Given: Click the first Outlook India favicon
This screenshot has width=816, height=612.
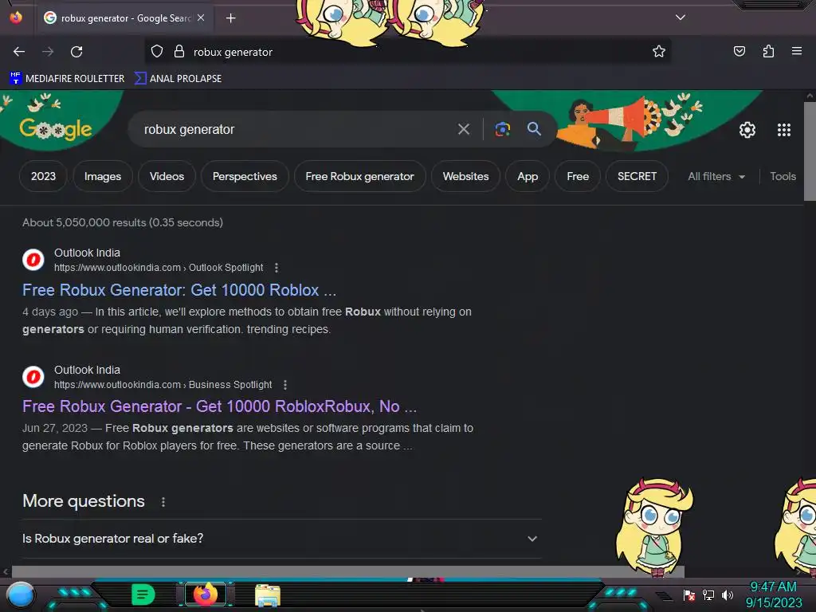Looking at the screenshot, I should (33, 259).
